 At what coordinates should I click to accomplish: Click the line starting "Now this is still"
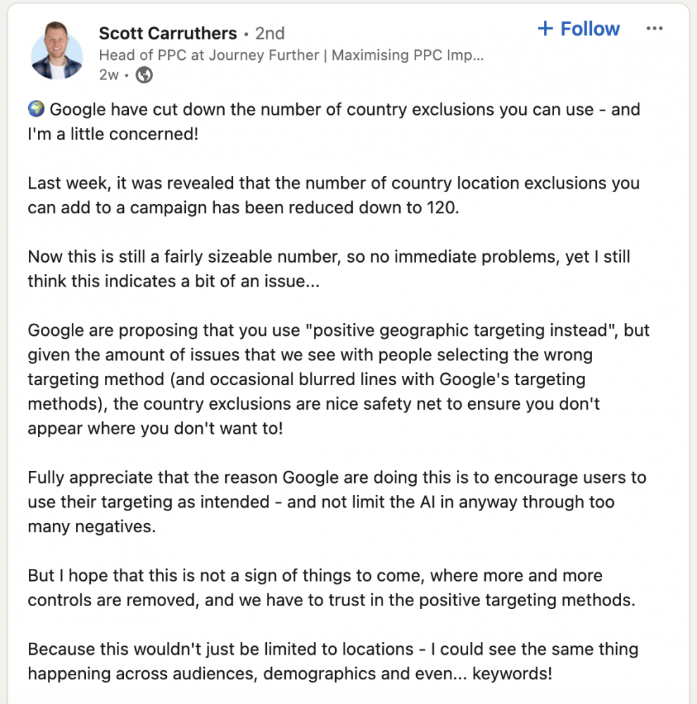tap(329, 257)
